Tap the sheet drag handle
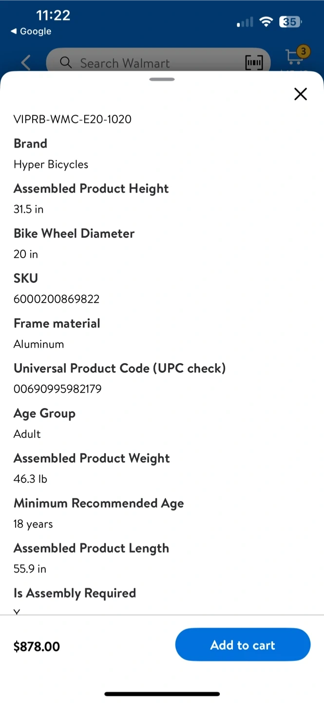This screenshot has width=324, height=703. coord(162,79)
